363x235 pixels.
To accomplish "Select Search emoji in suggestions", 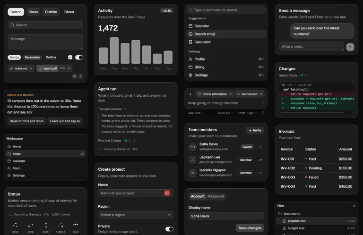I will point(226,34).
